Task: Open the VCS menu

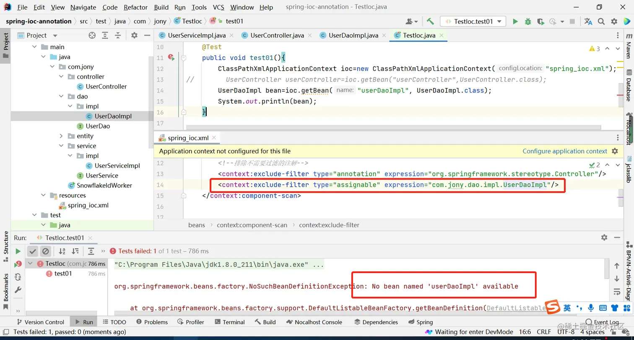Action: [x=218, y=7]
